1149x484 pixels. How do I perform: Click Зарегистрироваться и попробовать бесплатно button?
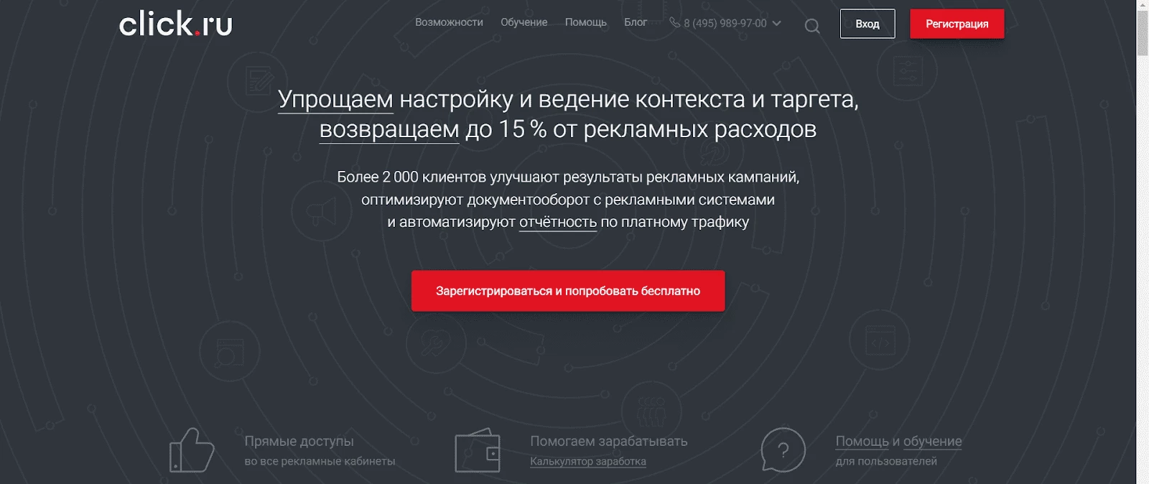(x=568, y=291)
